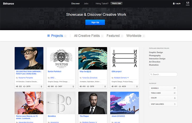Screen dimensions: 192x123
Task: Open Visit Galleries
Action: pyautogui.click(x=163, y=104)
